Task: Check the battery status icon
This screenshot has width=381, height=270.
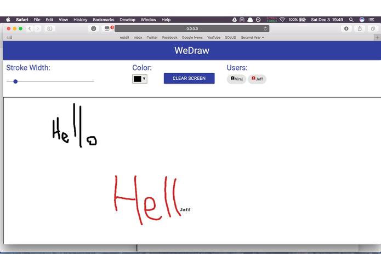Action: (x=302, y=20)
